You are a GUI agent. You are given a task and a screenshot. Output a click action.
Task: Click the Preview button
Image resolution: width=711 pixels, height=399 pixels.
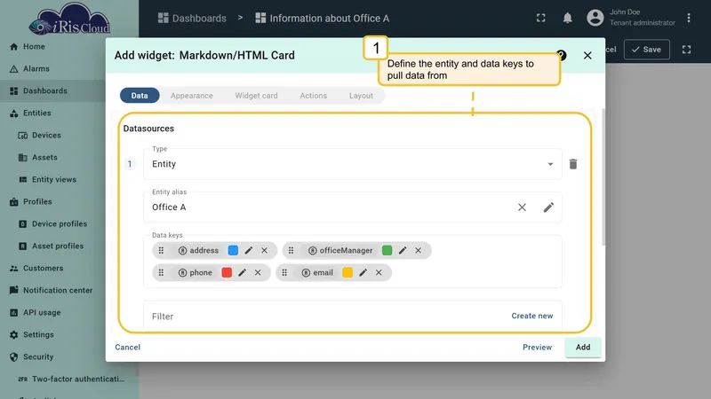tap(538, 347)
